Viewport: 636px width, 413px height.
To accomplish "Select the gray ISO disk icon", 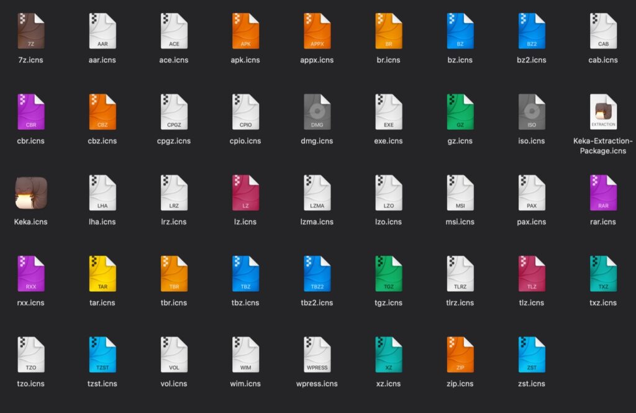I will (532, 112).
